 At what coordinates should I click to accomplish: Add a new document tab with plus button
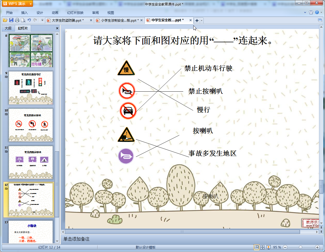tap(197, 20)
